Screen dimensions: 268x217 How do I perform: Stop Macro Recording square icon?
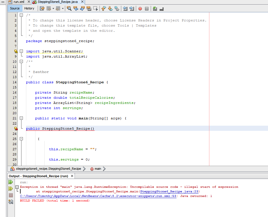click(147, 9)
